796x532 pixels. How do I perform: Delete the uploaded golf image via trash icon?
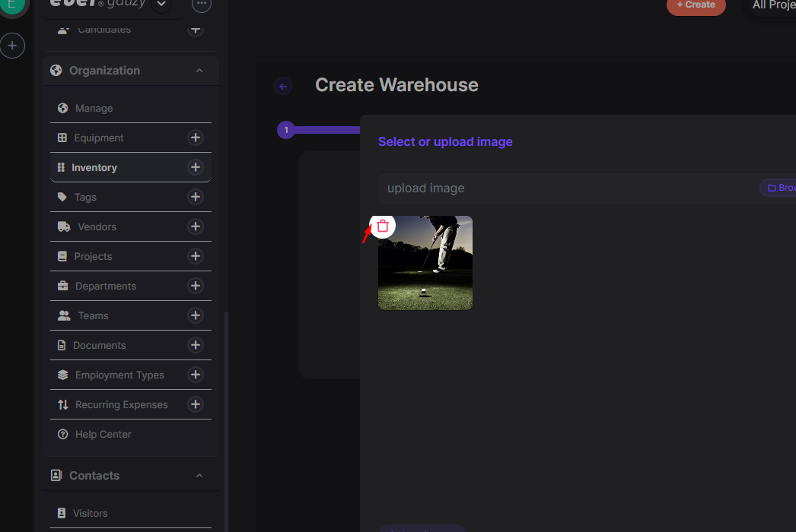(x=382, y=226)
